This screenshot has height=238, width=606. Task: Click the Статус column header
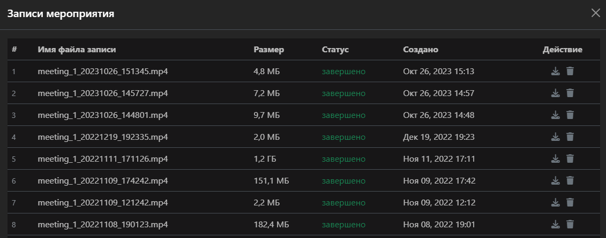click(335, 50)
